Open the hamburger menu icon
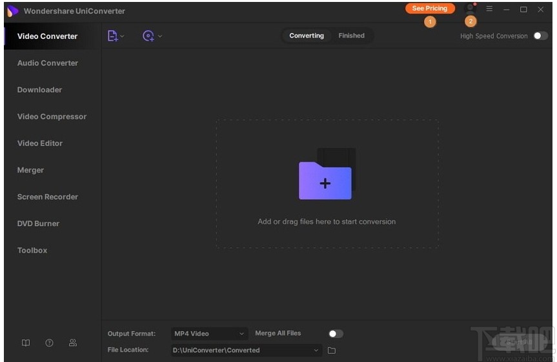557x362 pixels. [489, 8]
